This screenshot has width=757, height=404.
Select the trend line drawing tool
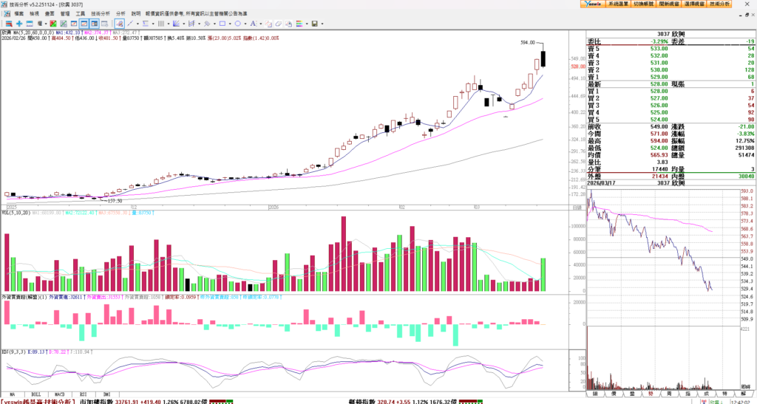click(130, 24)
